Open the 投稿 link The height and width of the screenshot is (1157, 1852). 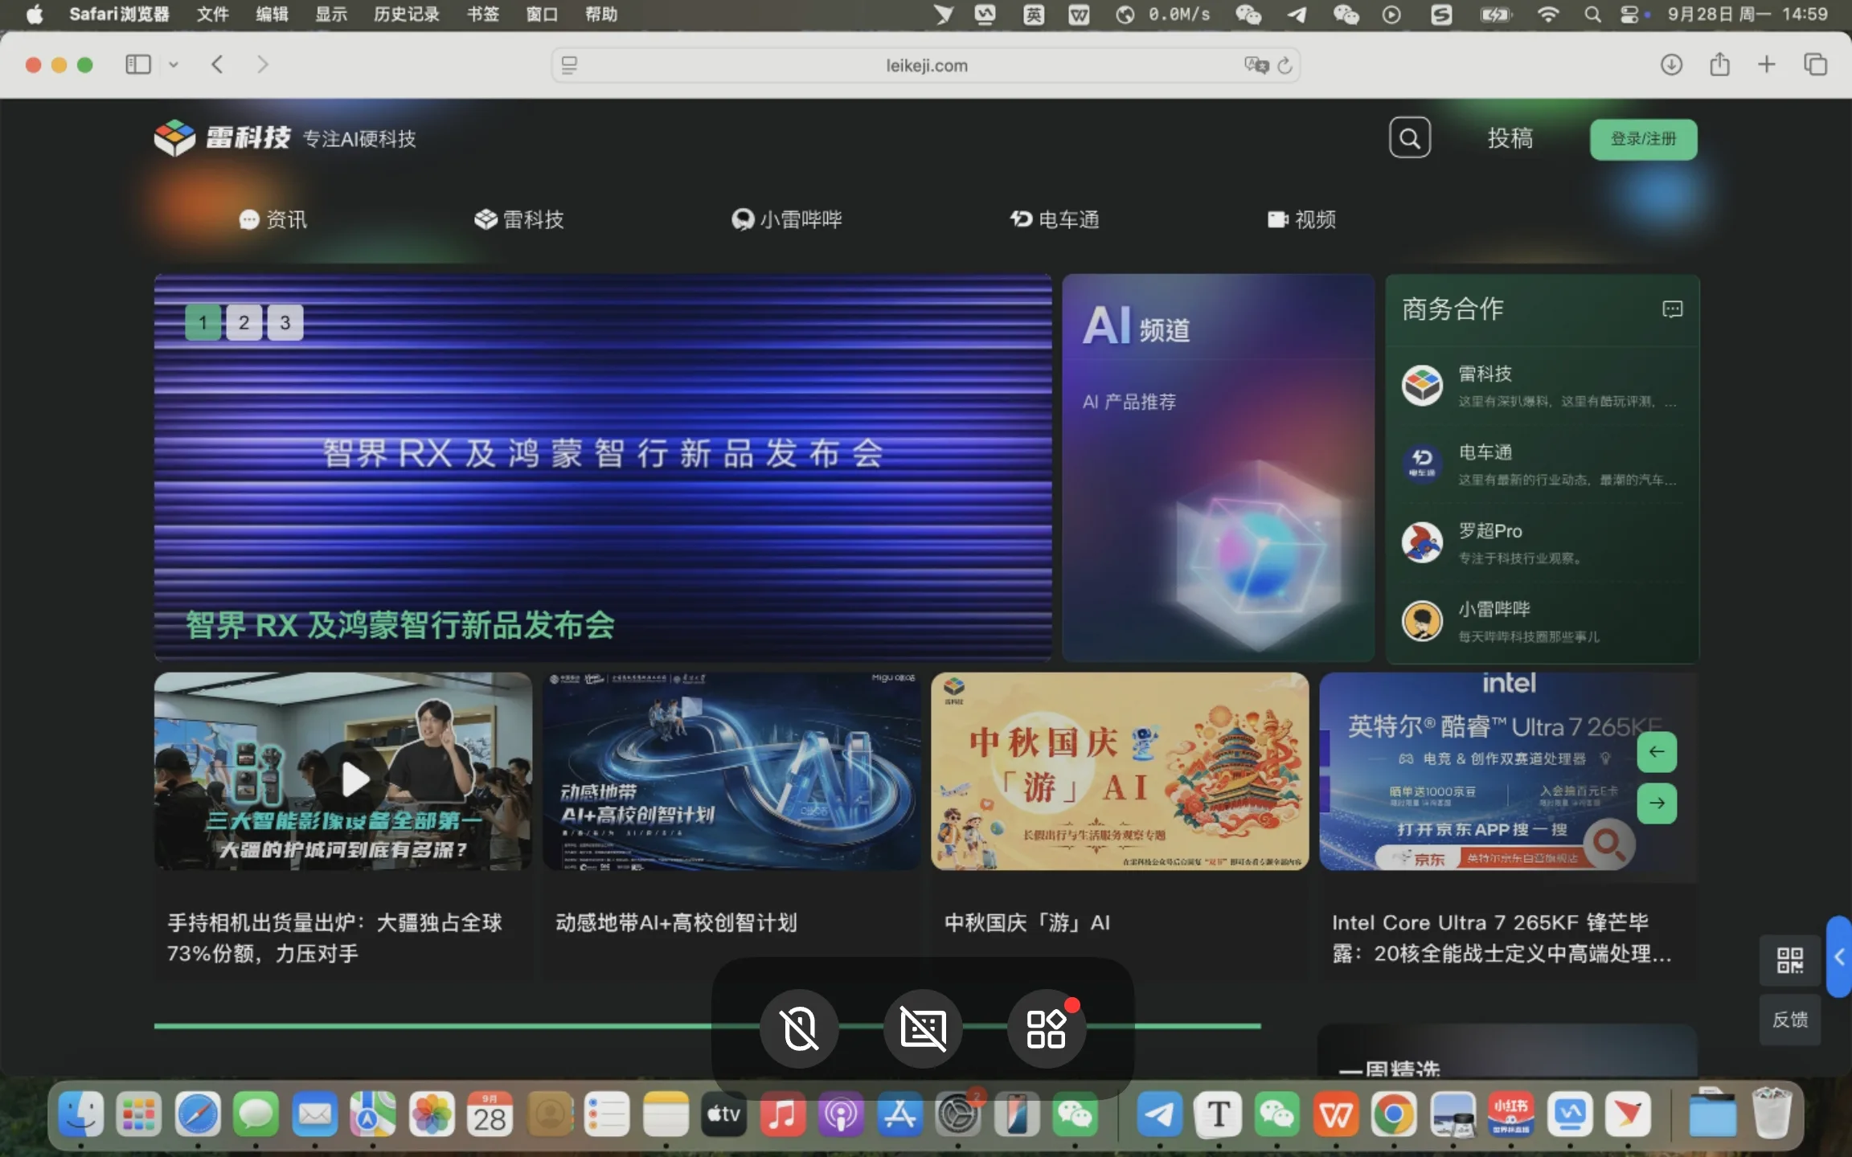1510,138
